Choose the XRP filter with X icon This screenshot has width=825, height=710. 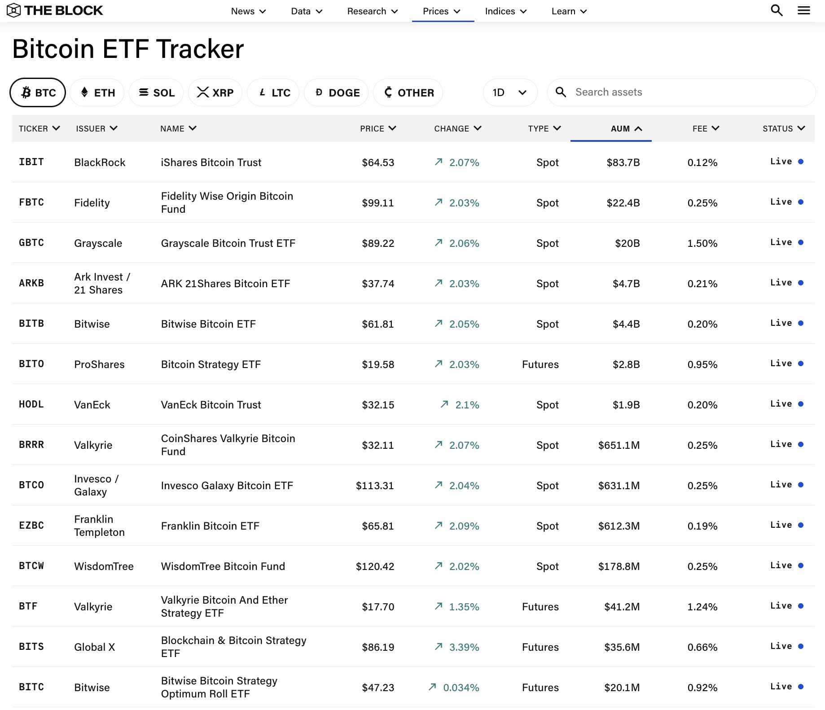point(215,92)
